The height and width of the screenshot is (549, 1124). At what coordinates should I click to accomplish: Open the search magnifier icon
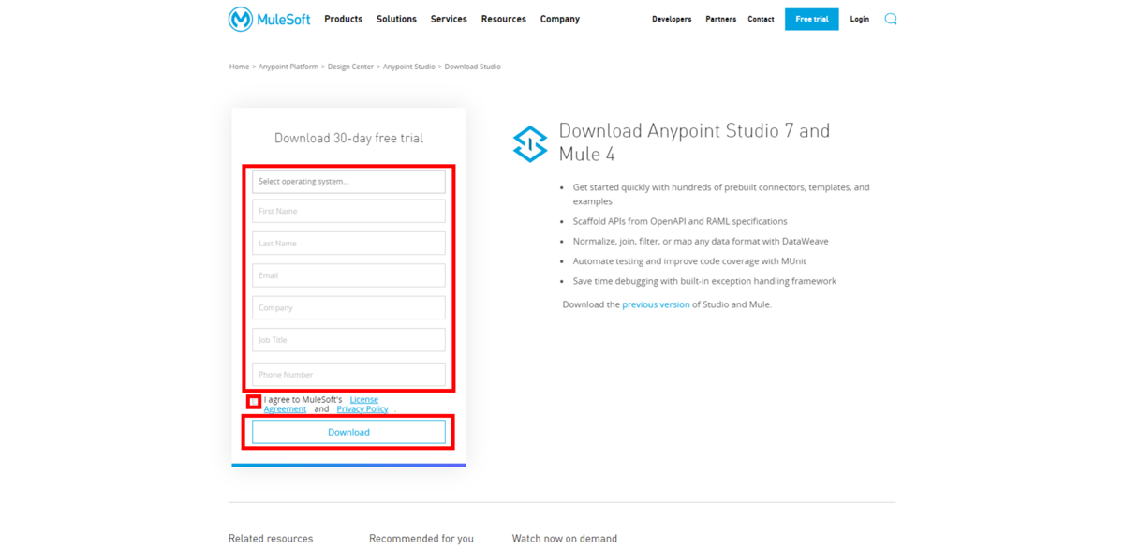point(891,19)
